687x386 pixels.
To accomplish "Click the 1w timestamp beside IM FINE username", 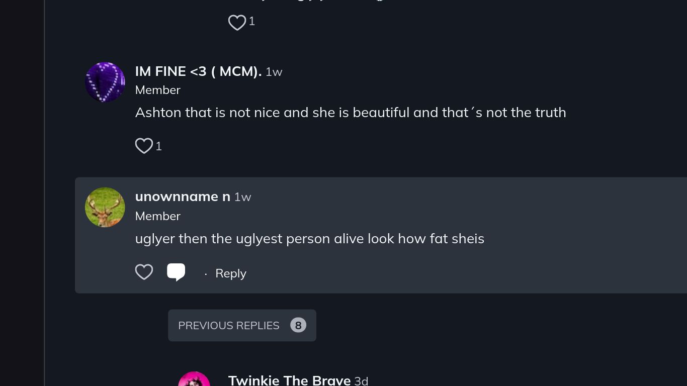I will (x=274, y=72).
